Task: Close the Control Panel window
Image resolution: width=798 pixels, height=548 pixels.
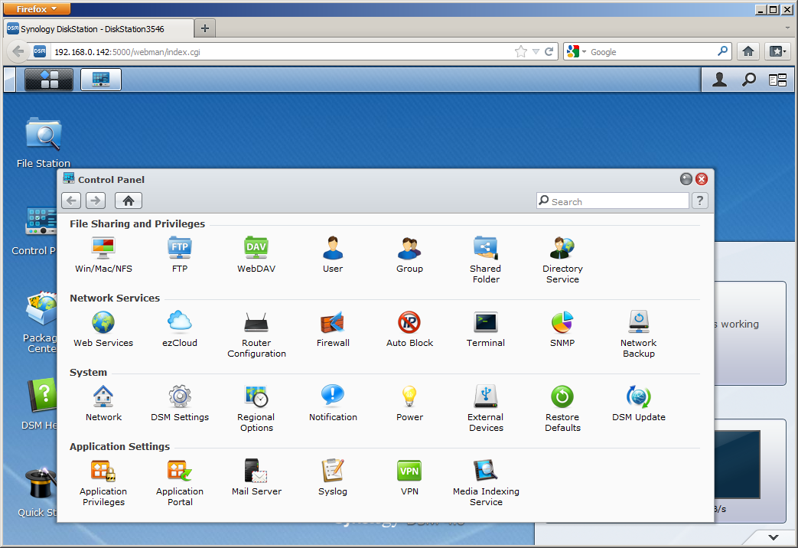Action: coord(702,179)
